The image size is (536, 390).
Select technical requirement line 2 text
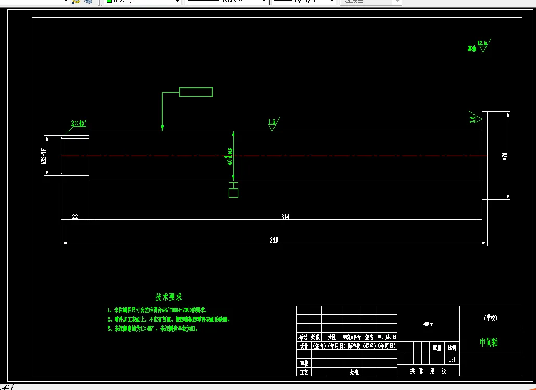[x=169, y=320]
